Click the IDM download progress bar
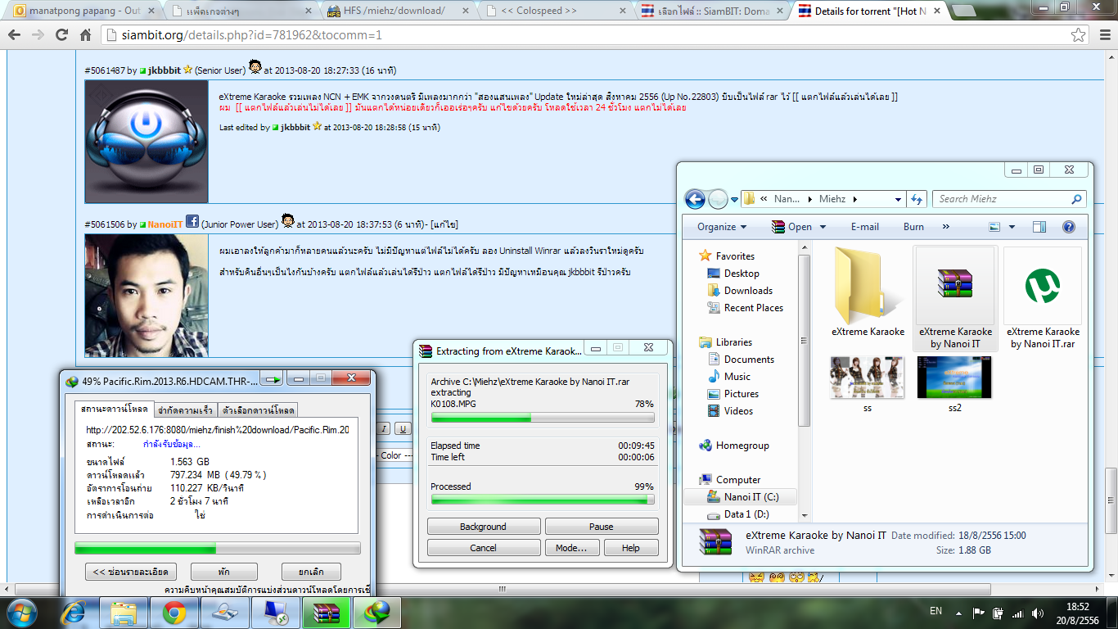Screen dimensions: 1118x629 (x=218, y=548)
